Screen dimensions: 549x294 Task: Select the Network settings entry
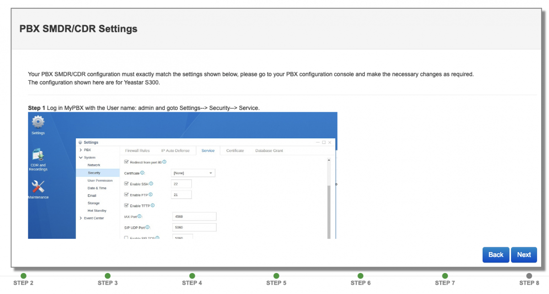point(94,165)
